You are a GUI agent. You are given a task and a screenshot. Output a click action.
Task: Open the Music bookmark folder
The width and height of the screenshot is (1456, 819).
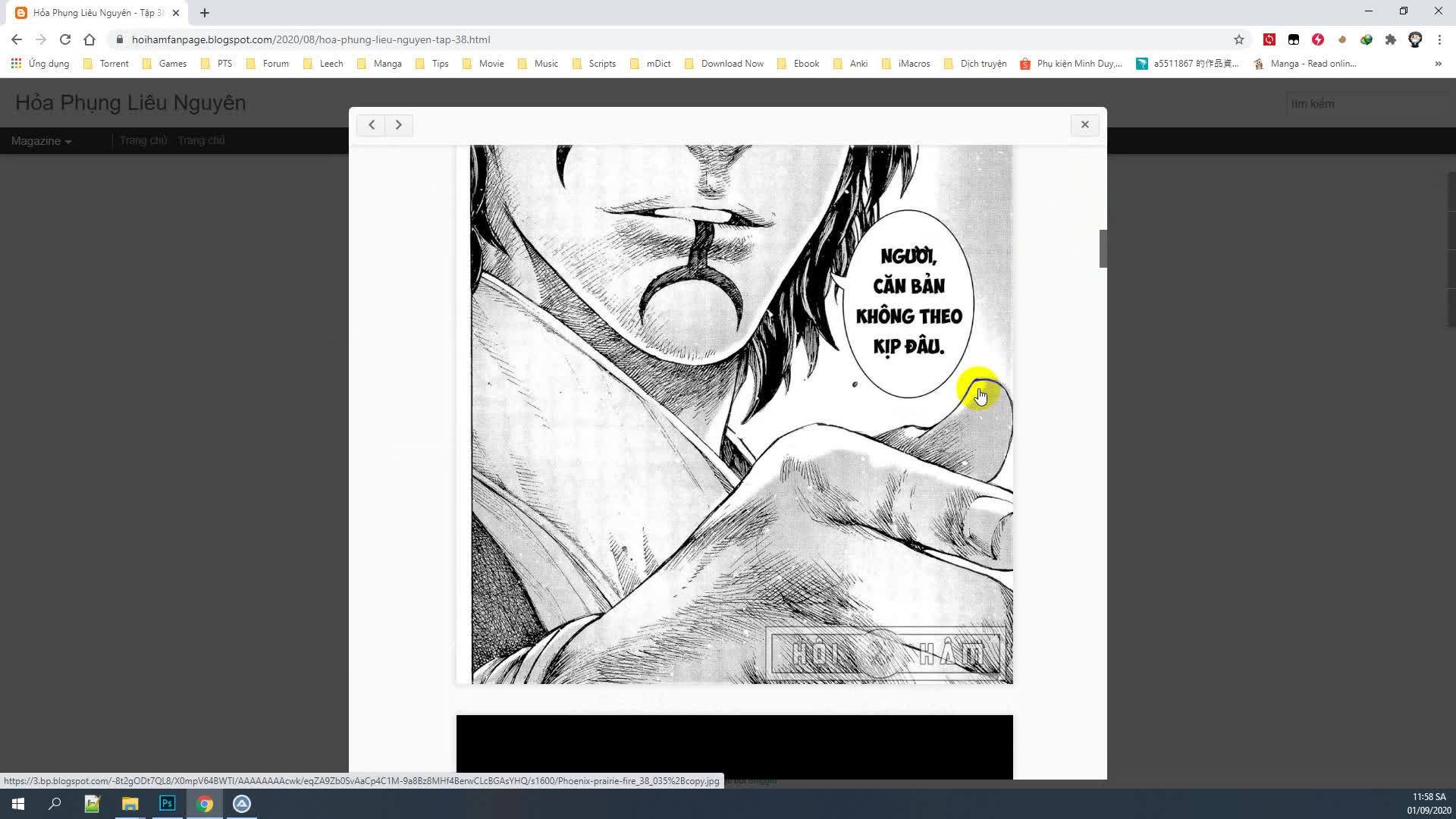click(538, 64)
